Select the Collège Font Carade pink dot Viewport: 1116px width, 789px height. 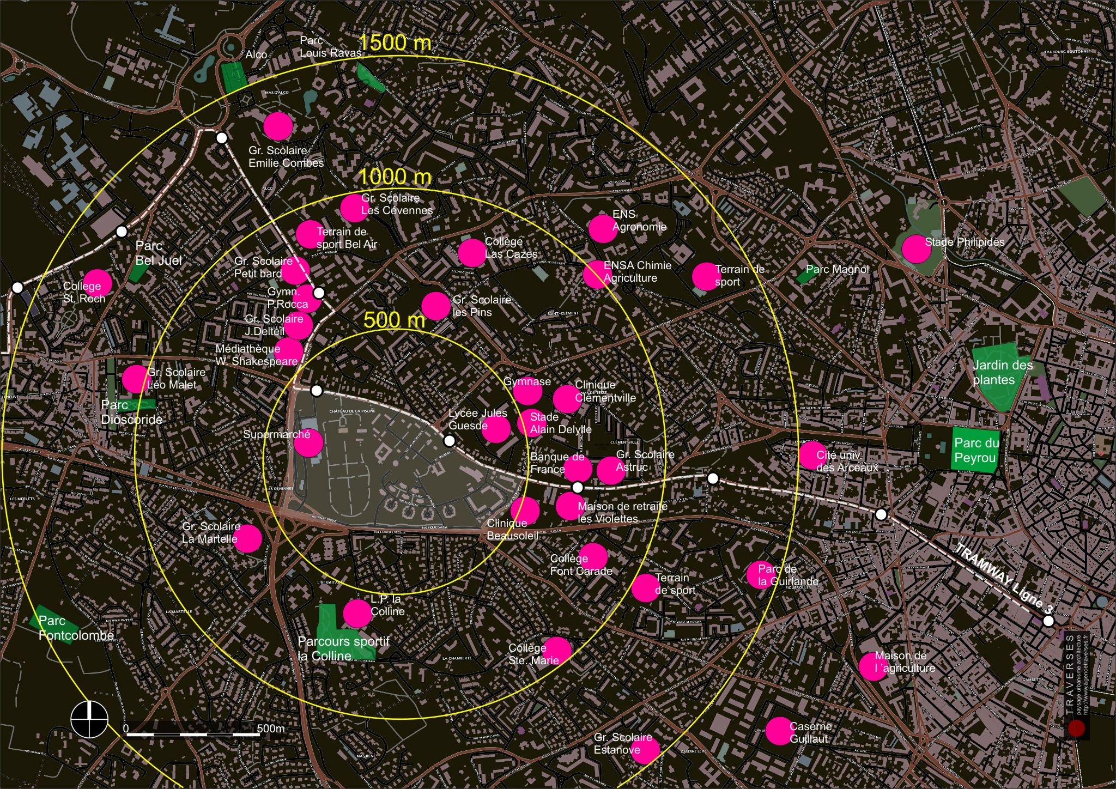coord(593,557)
